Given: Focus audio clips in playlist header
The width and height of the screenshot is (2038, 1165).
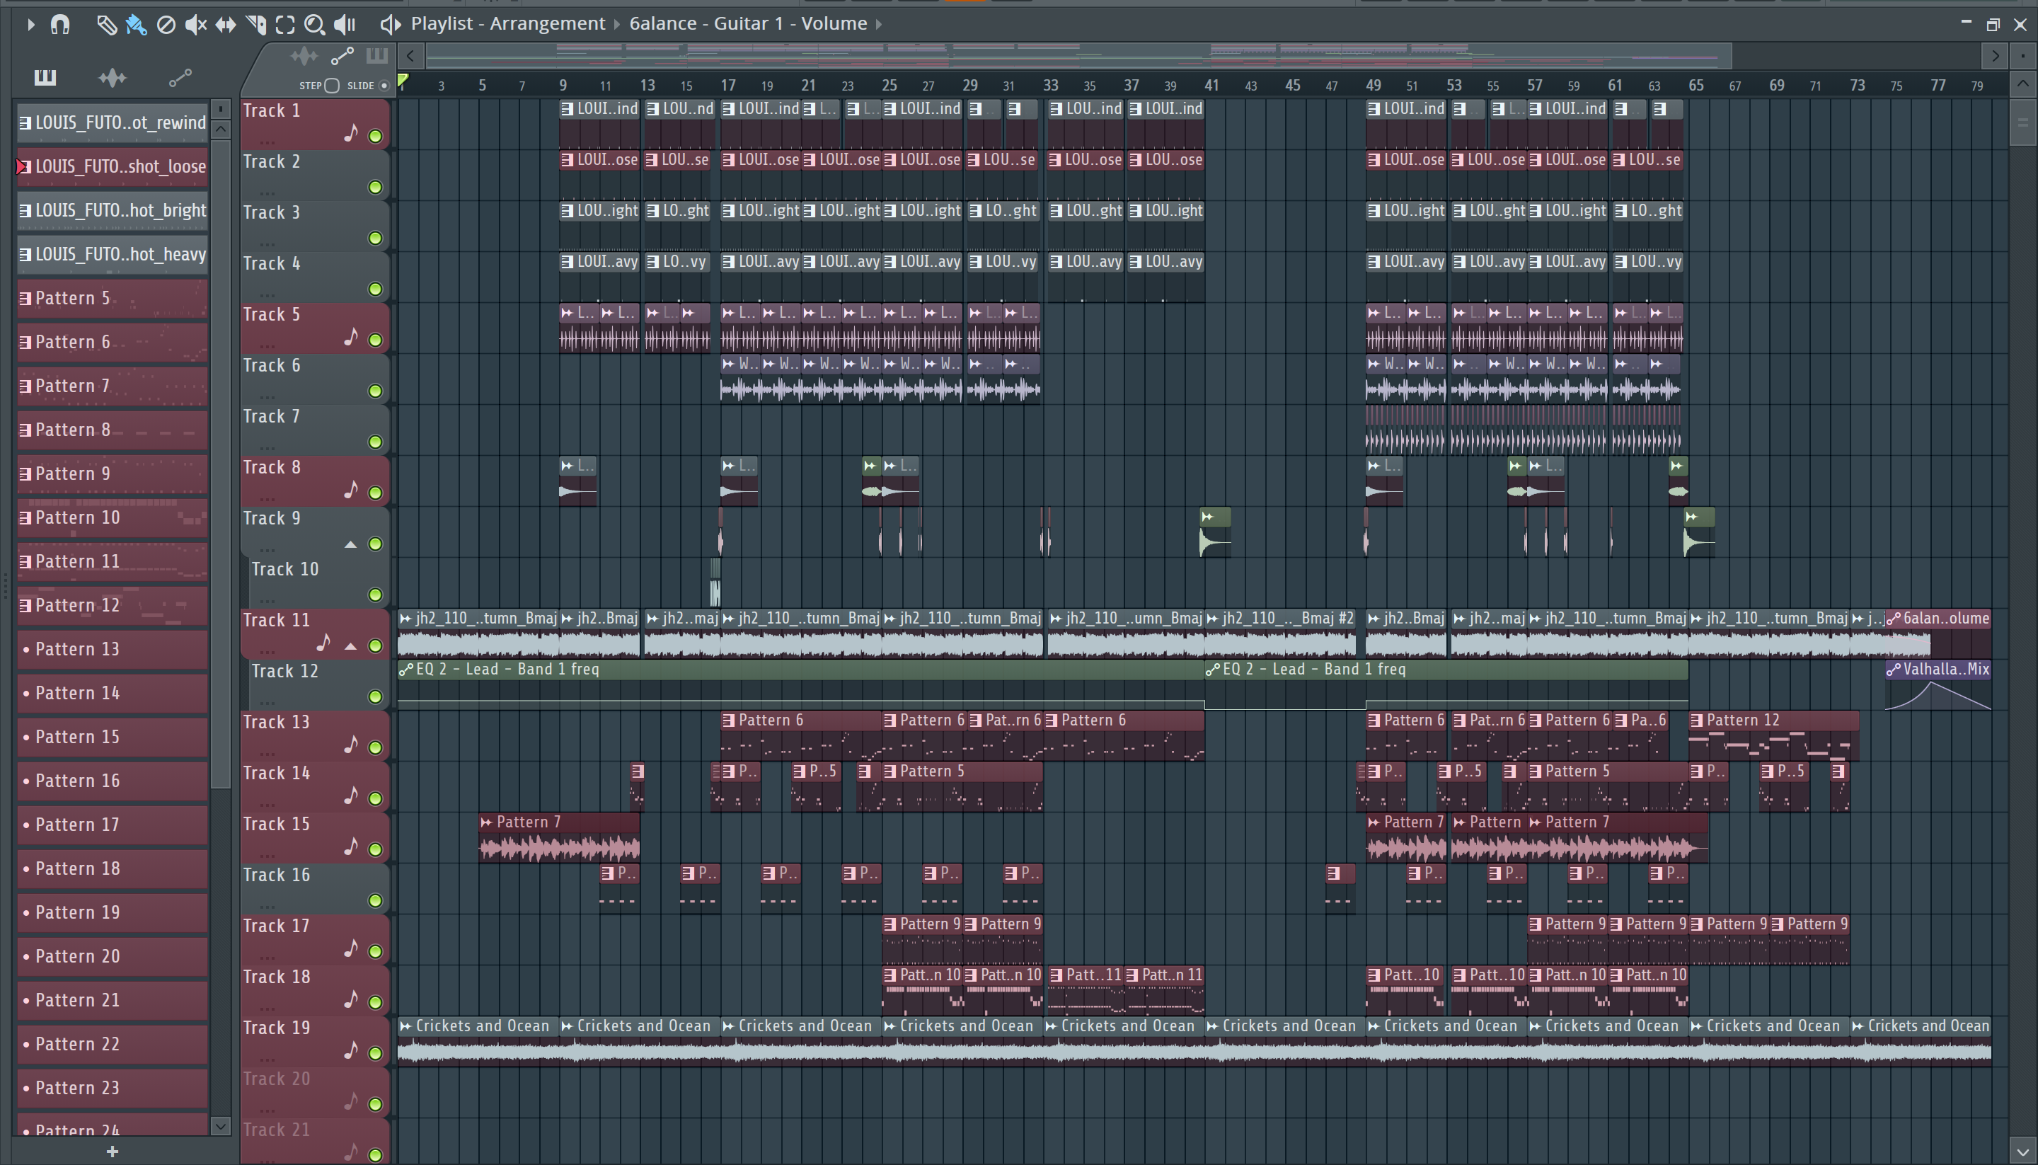Looking at the screenshot, I should (304, 56).
